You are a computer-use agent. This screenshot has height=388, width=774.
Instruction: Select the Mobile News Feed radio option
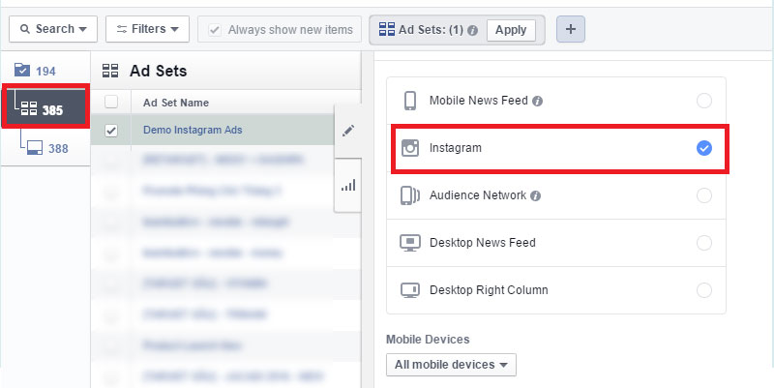point(703,101)
